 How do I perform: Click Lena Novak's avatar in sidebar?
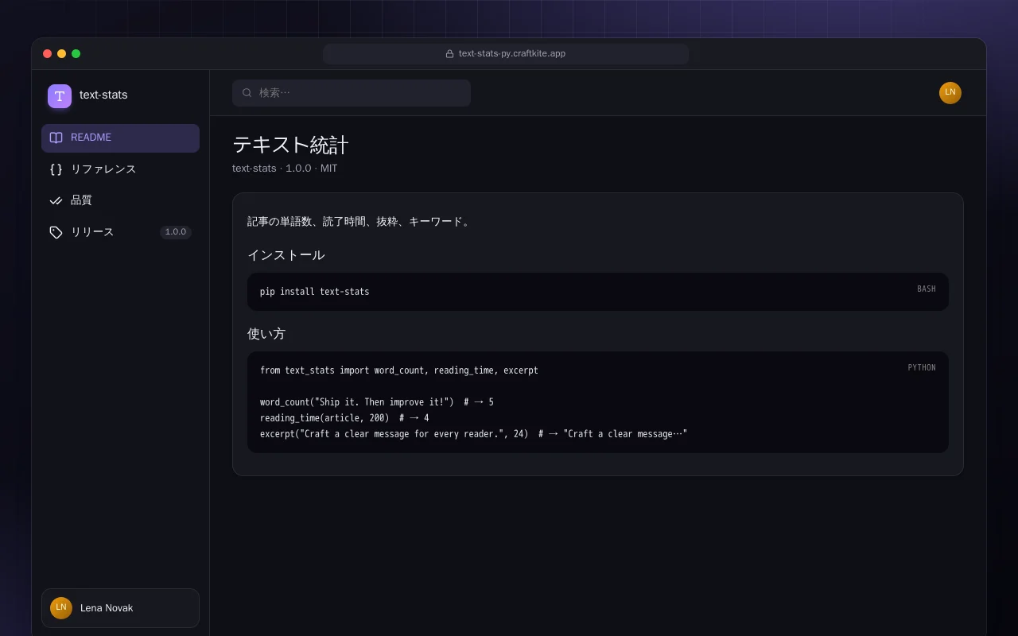pyautogui.click(x=61, y=608)
